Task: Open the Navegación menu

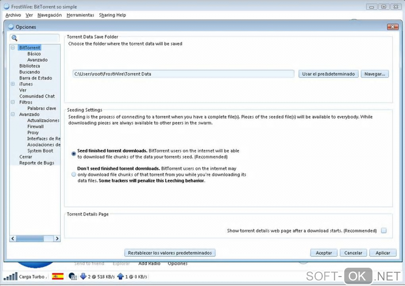Action: pyautogui.click(x=50, y=15)
